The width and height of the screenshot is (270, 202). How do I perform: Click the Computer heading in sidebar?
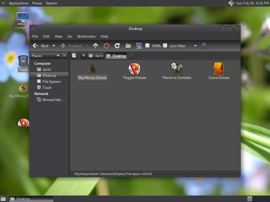[x=42, y=64]
